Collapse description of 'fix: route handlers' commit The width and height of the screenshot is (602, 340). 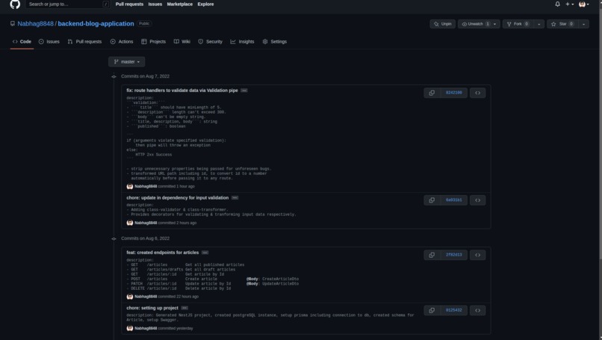(x=244, y=90)
